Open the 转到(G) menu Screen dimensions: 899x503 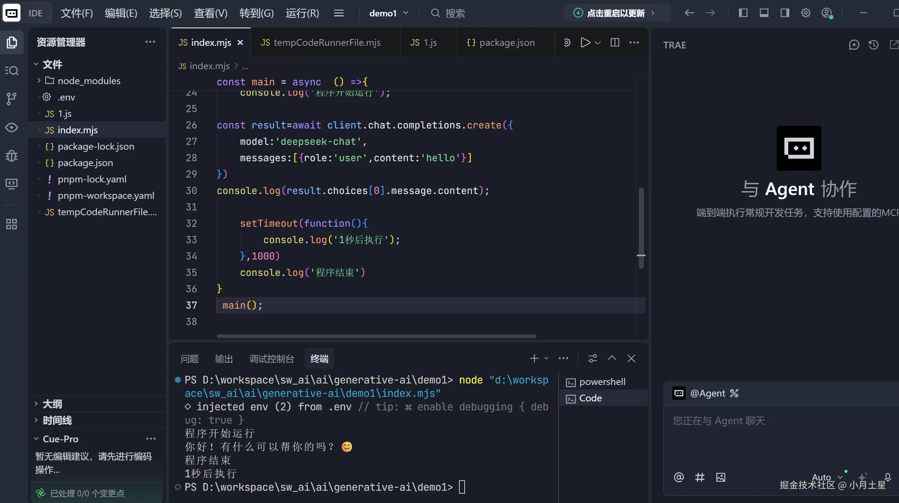(257, 13)
